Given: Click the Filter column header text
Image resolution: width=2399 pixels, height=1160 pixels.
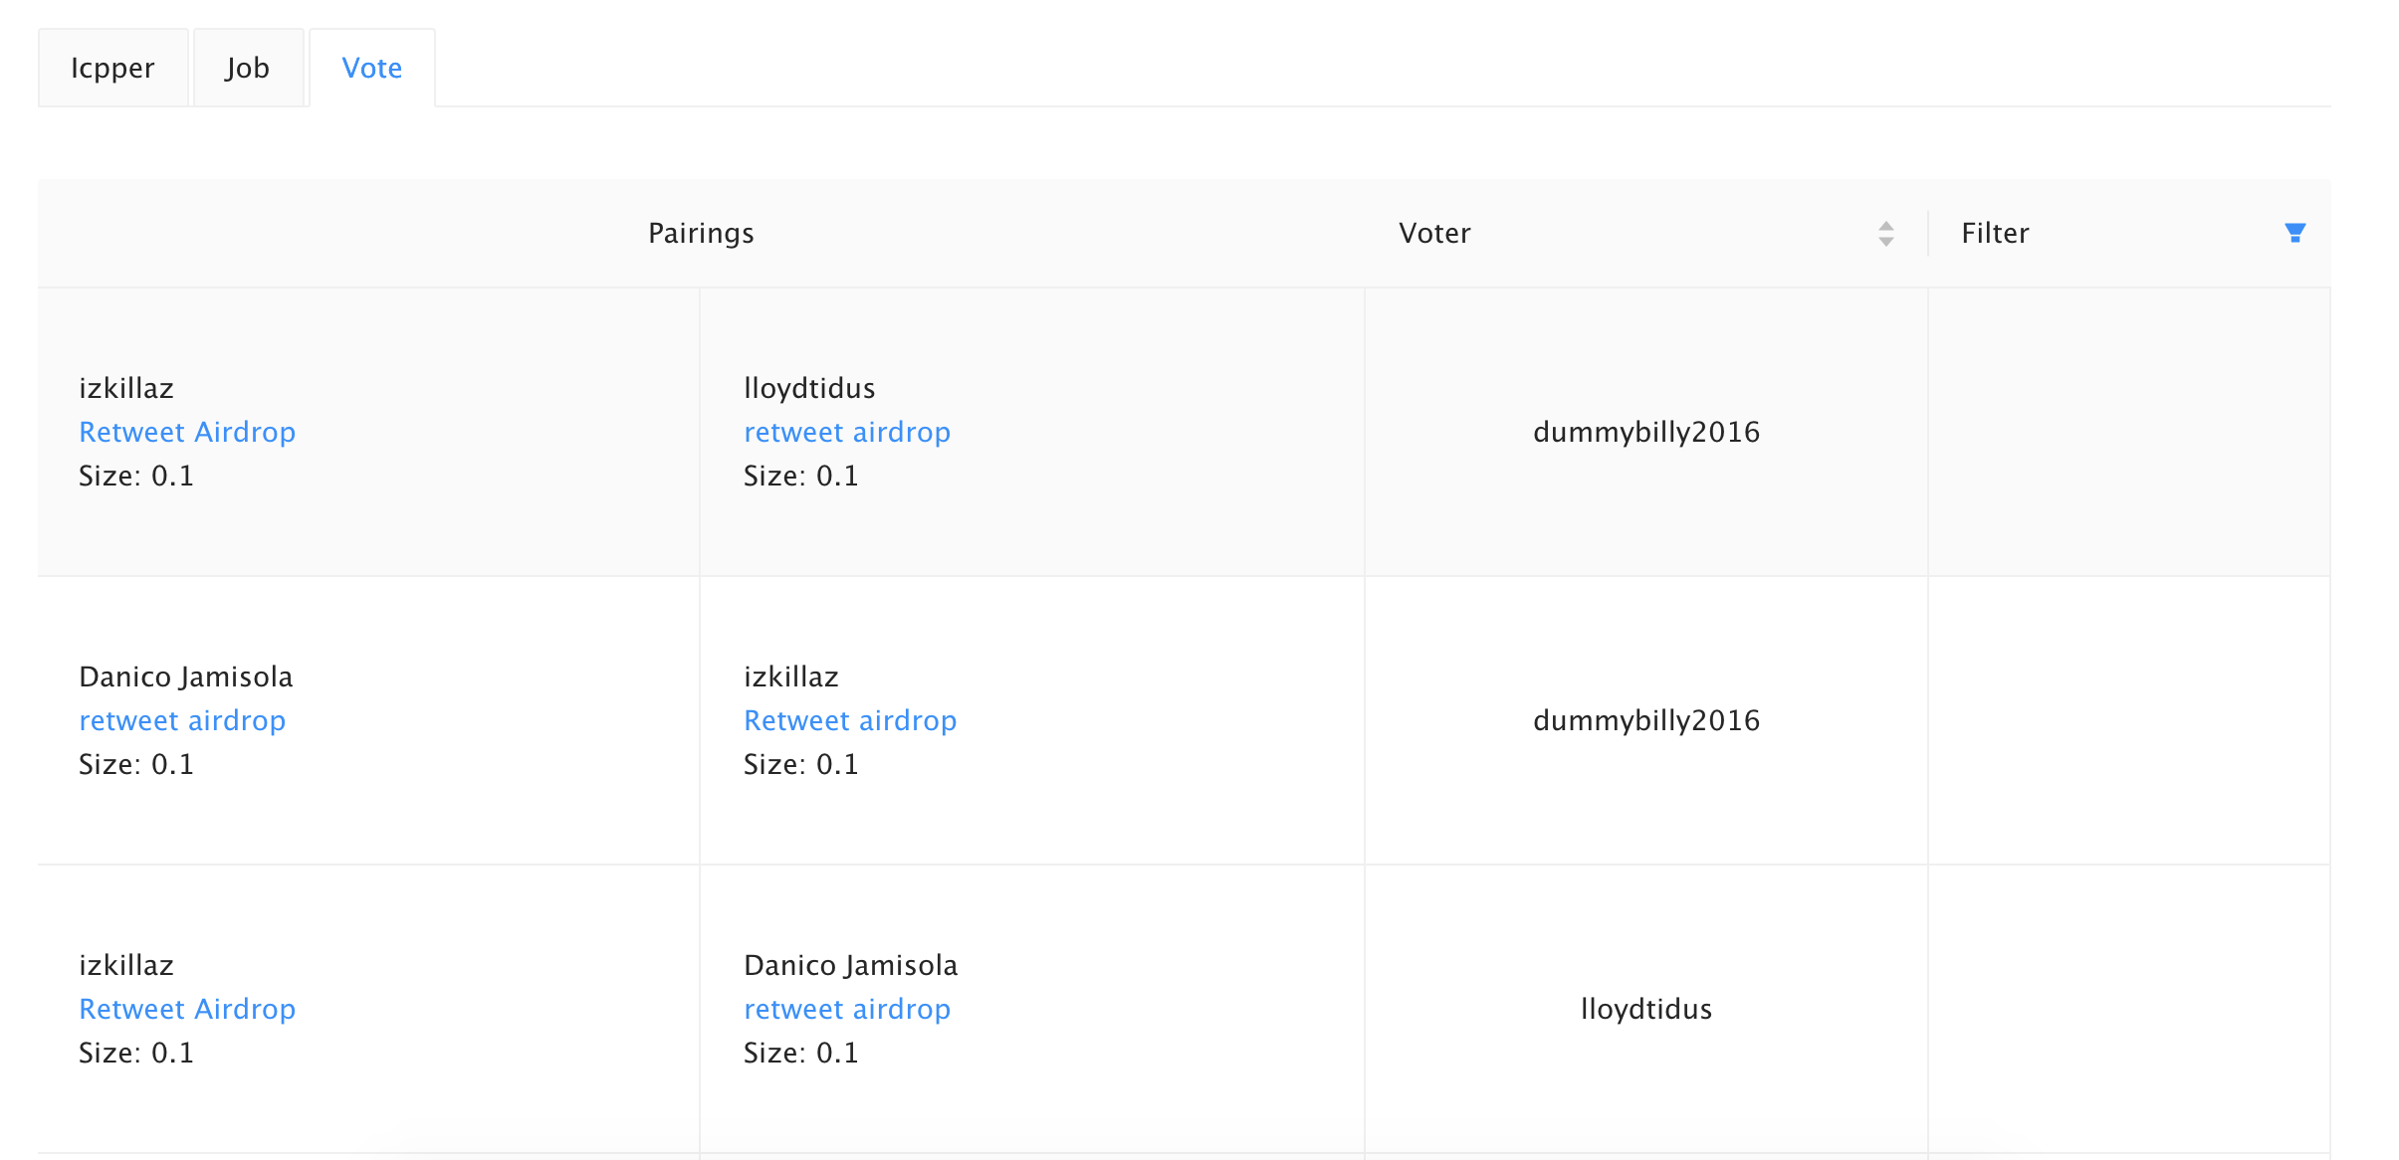Looking at the screenshot, I should [x=1994, y=233].
